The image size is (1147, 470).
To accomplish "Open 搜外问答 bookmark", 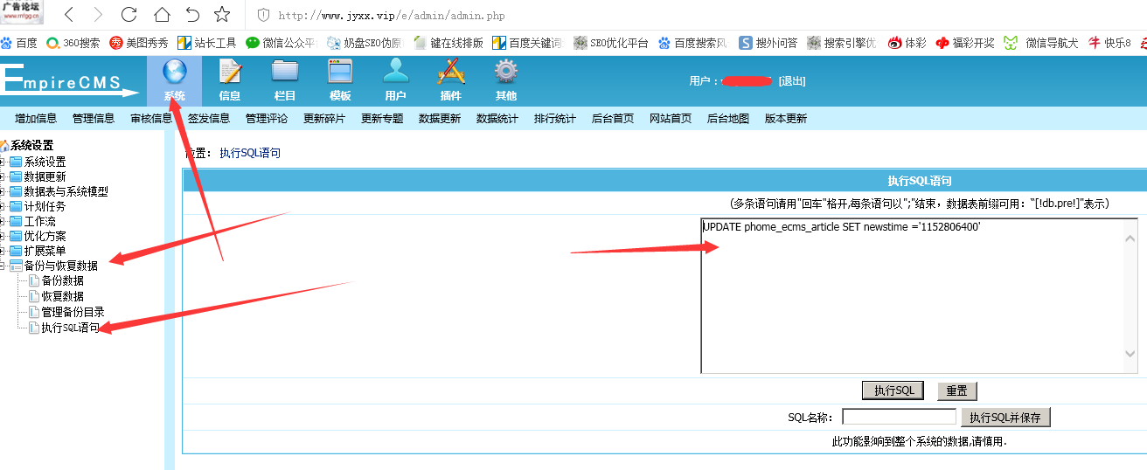I will click(768, 43).
